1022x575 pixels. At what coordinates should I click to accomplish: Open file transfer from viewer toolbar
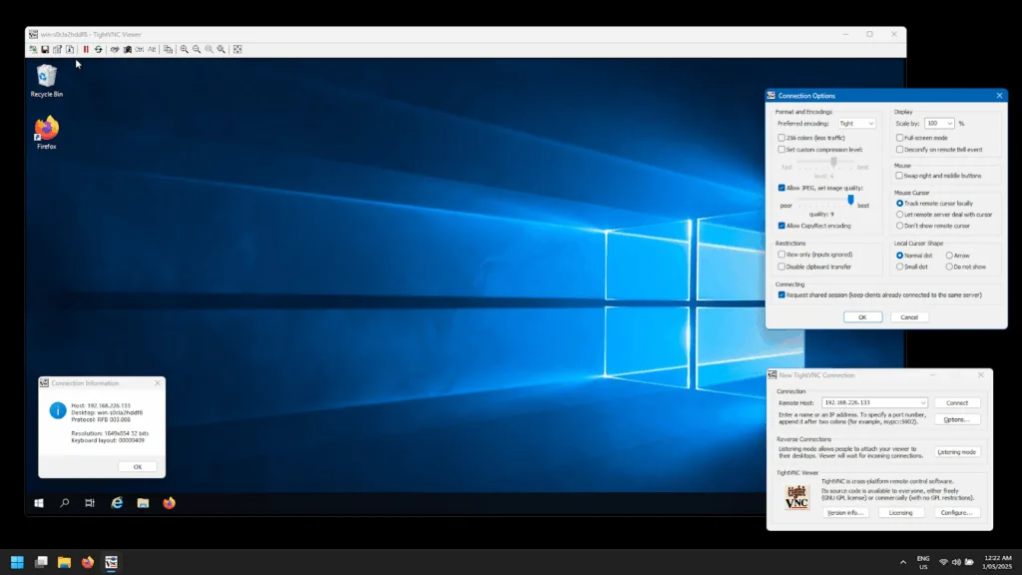168,50
